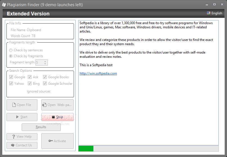Increase Fragment length with up arrow
The width and height of the screenshot is (227, 157).
pyautogui.click(x=45, y=61)
